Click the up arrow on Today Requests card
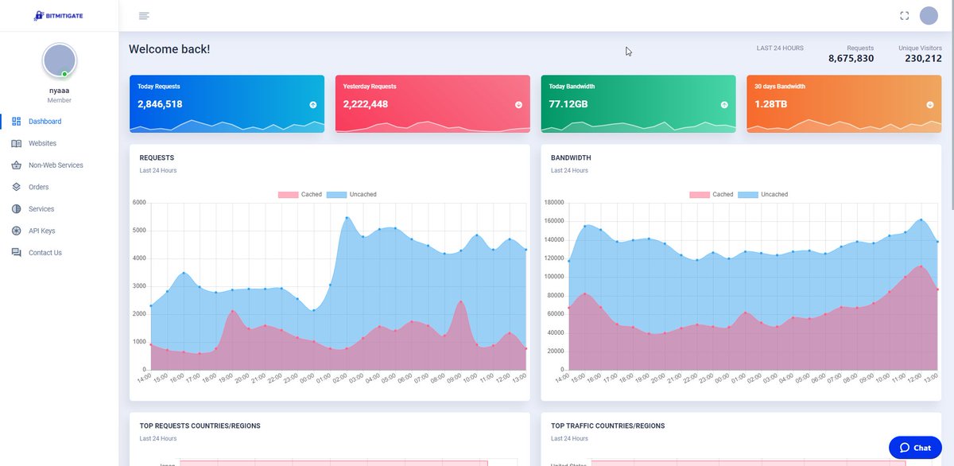This screenshot has height=466, width=954. pyautogui.click(x=313, y=104)
